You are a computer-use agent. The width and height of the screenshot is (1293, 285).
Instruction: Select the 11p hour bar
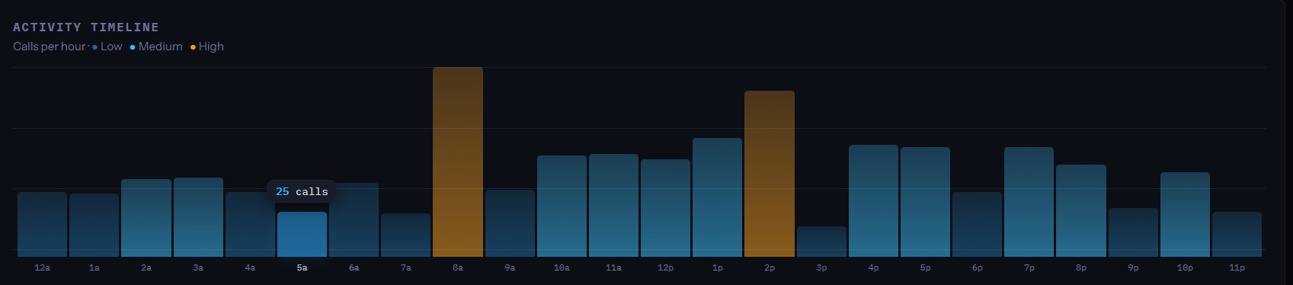1237,234
